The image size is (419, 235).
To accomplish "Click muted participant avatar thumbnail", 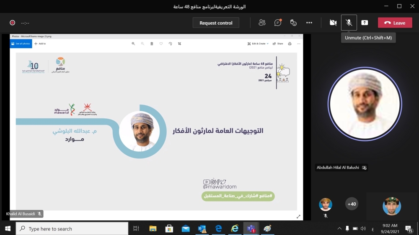I will pos(326,204).
